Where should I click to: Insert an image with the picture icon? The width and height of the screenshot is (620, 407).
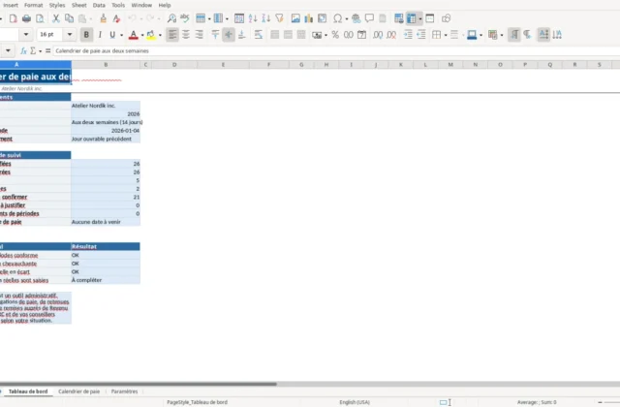click(x=295, y=18)
